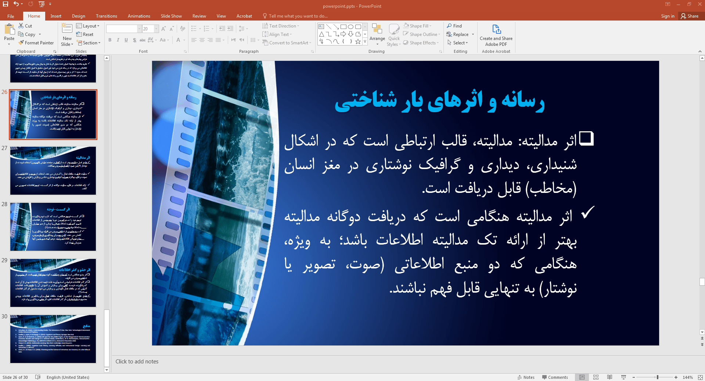
Task: Switch to the Animations tab
Action: click(x=139, y=16)
